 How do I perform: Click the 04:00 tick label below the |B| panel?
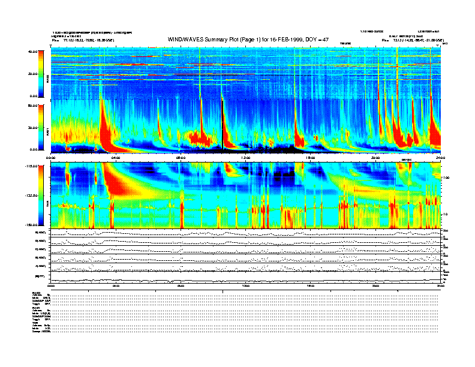click(x=116, y=285)
